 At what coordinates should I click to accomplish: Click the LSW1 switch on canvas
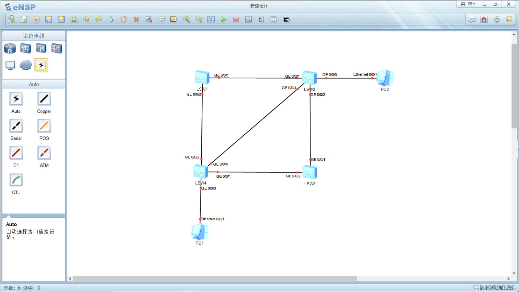[x=201, y=78]
